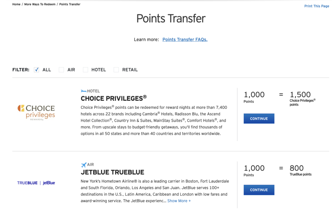Check the RETAIL filter checkbox

pos(116,70)
